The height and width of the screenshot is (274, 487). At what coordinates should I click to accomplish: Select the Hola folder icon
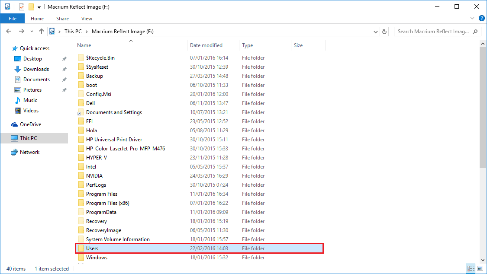click(x=81, y=131)
